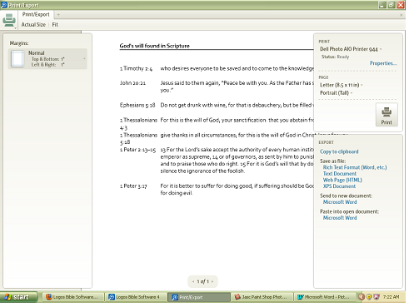Click the 'Ephesians 5:18' reference
Viewport: 409px width, 307px height.
[x=137, y=105]
